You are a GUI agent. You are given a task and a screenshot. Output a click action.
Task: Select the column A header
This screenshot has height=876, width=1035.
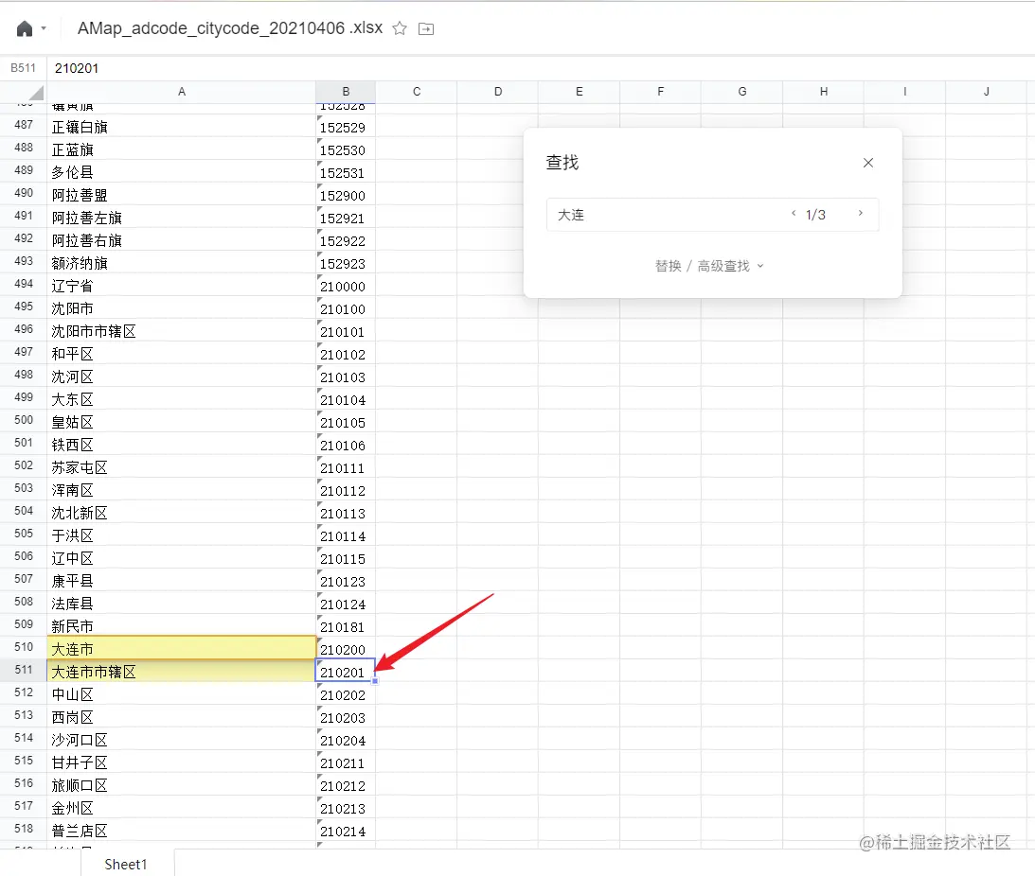[x=182, y=92]
